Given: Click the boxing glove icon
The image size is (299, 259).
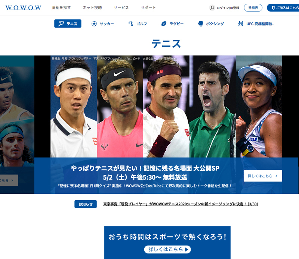Looking at the screenshot, I should click(x=200, y=23).
